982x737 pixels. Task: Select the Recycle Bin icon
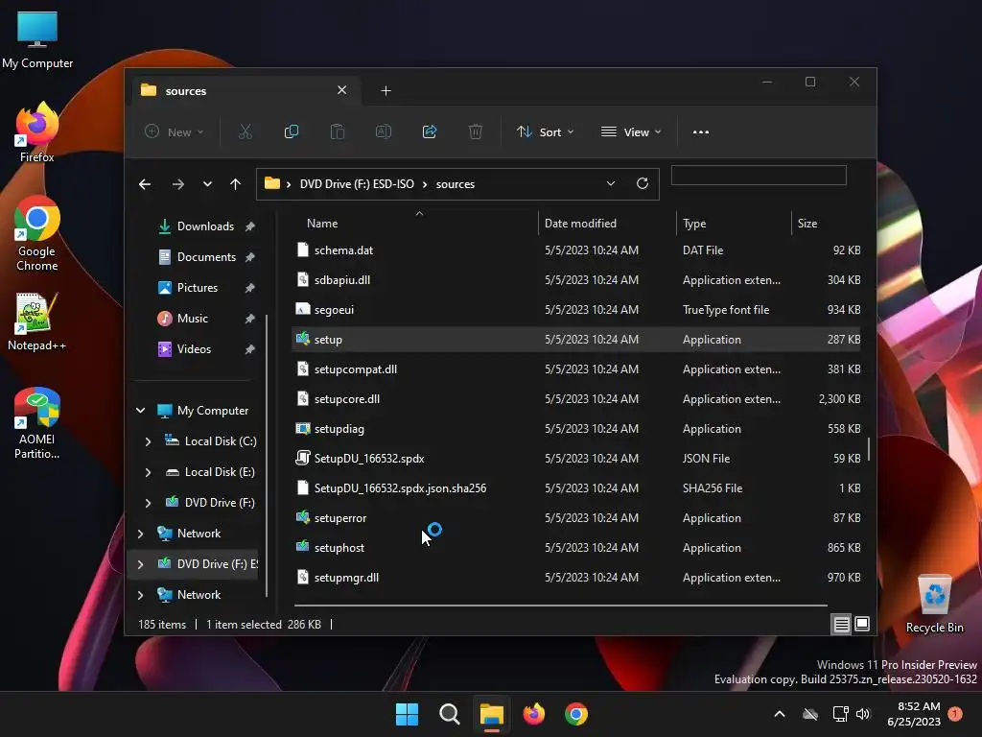934,605
